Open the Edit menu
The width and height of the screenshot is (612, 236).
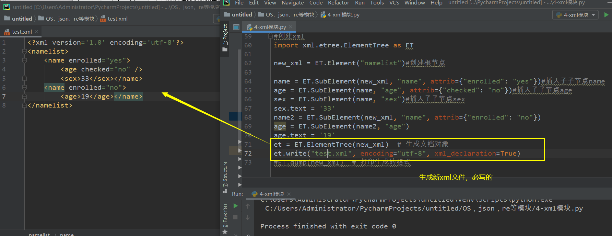pos(254,3)
